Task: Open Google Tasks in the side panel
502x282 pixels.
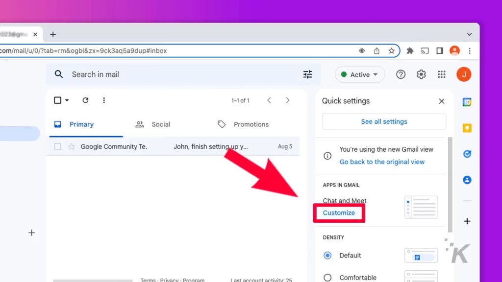Action: tap(466, 153)
